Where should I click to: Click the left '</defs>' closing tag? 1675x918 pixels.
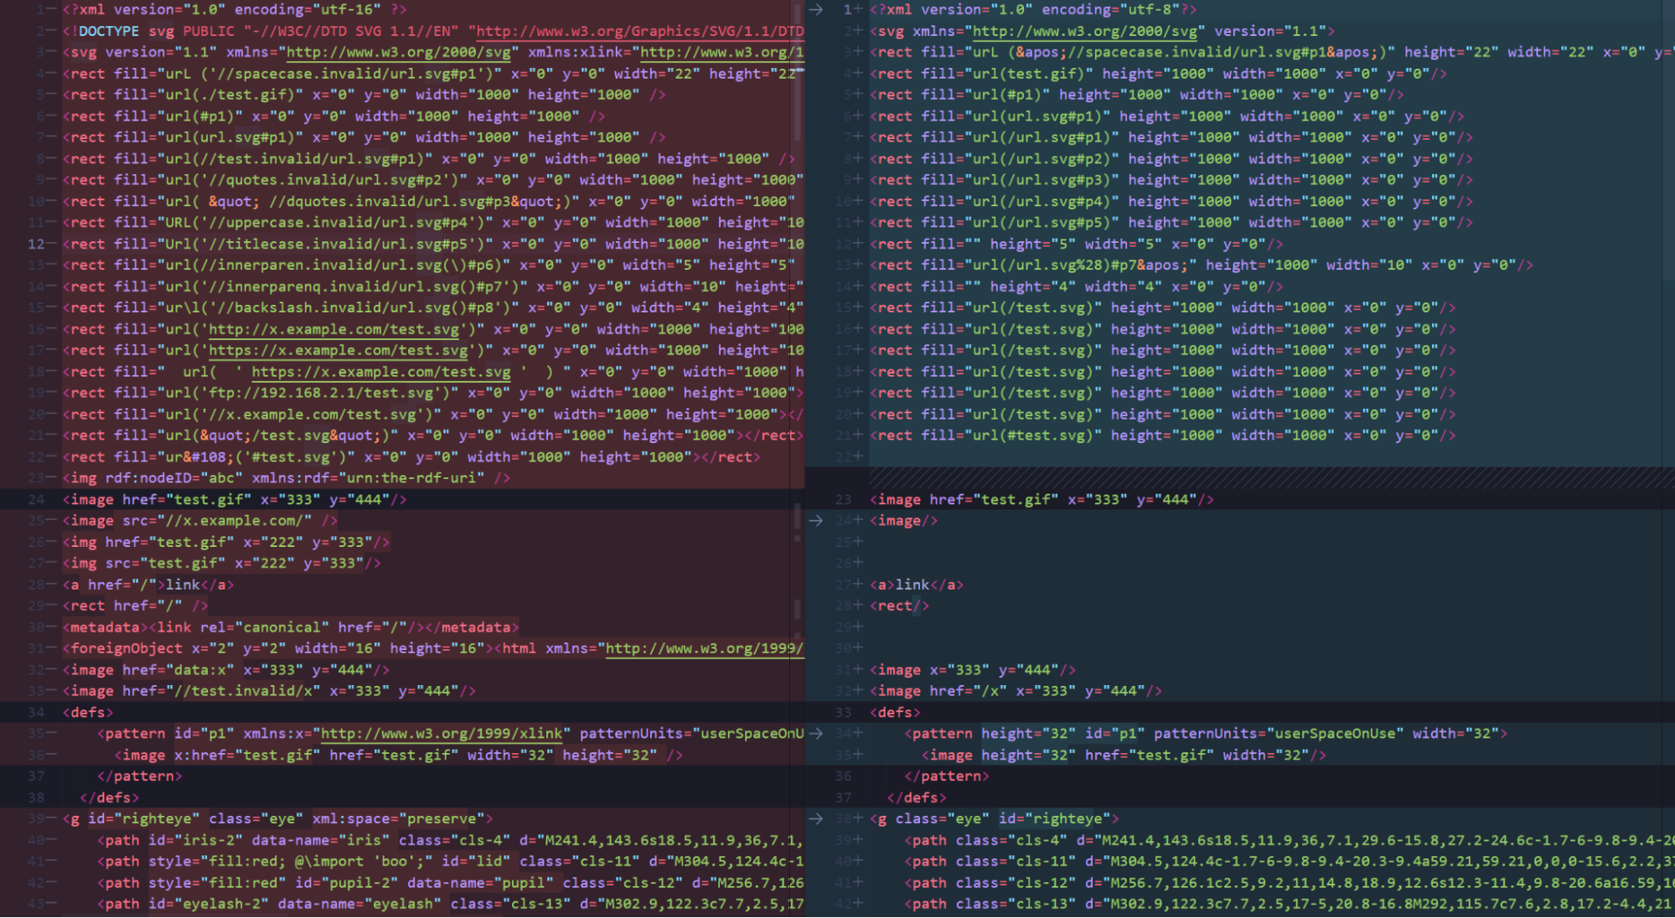tap(110, 797)
